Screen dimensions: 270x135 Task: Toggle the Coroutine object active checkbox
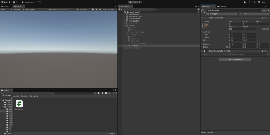[x=208, y=11]
